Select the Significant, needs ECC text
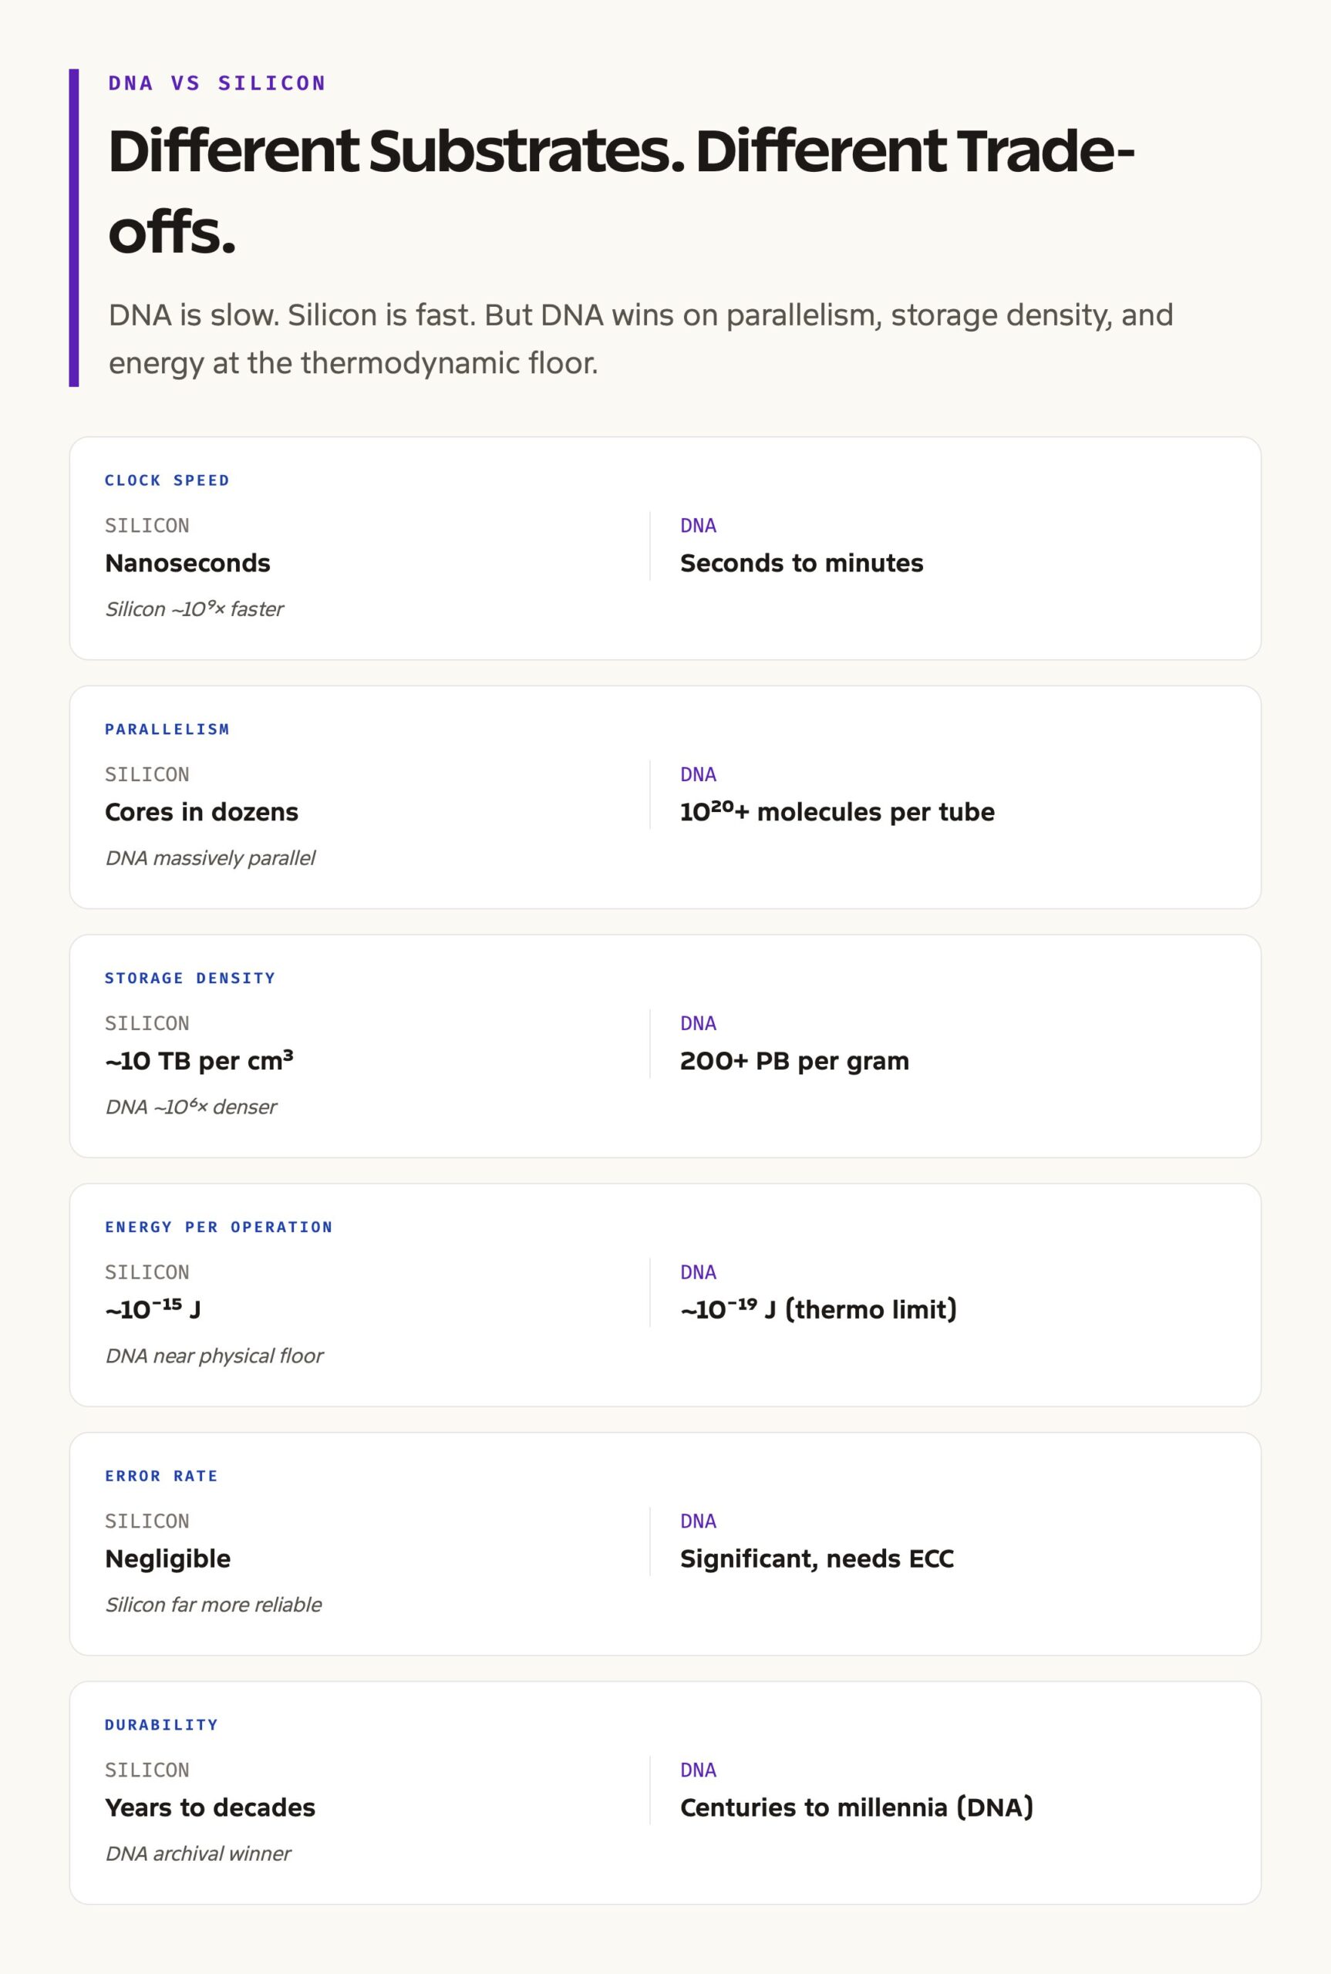 click(817, 1559)
